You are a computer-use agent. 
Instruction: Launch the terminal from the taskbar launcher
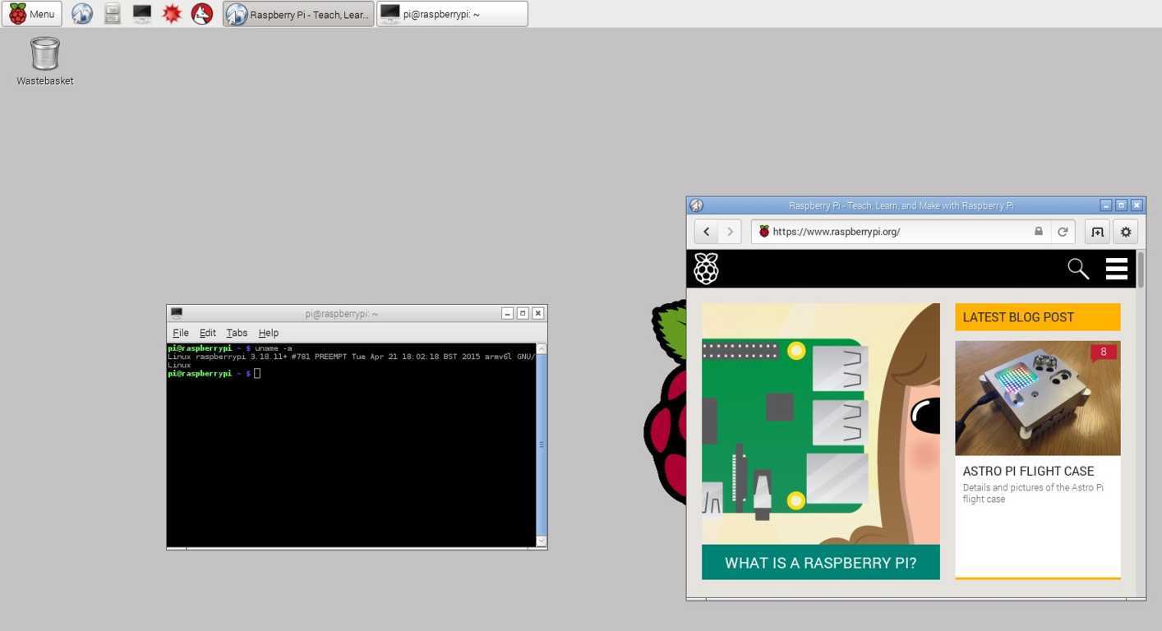(142, 14)
